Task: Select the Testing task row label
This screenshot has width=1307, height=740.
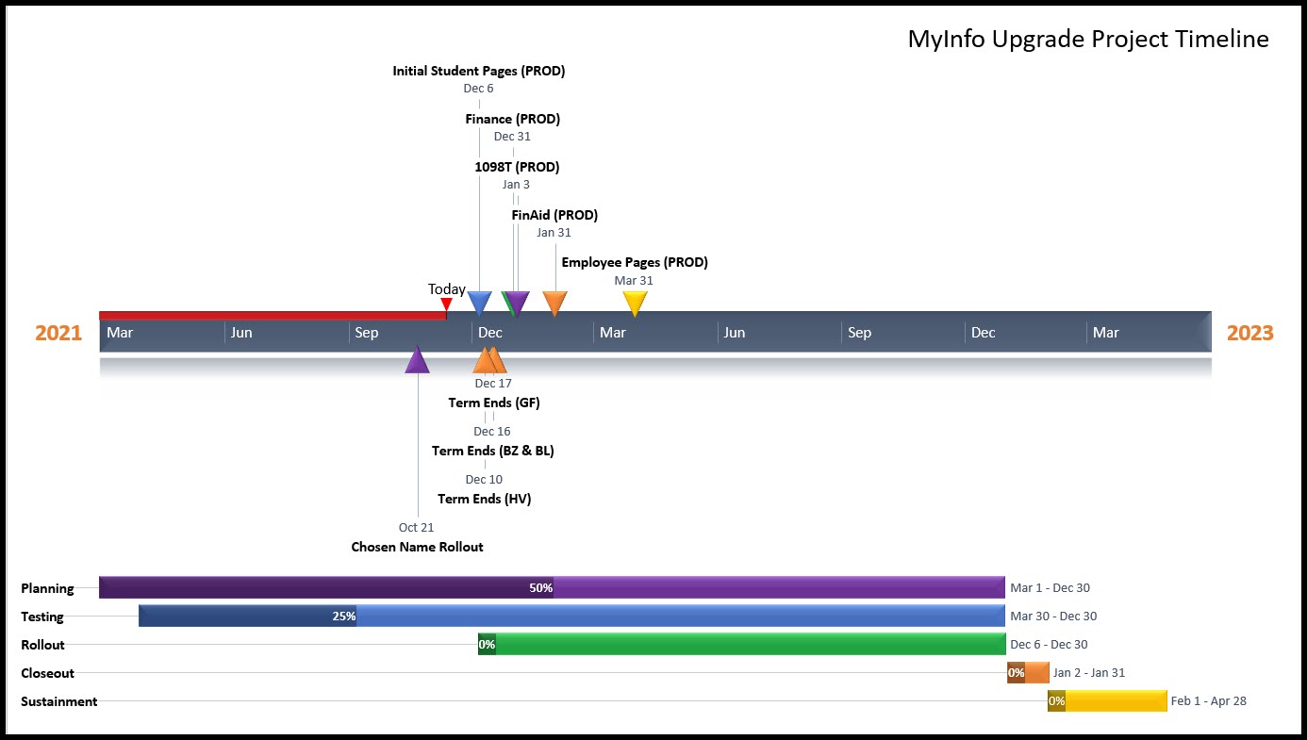Action: [x=42, y=617]
